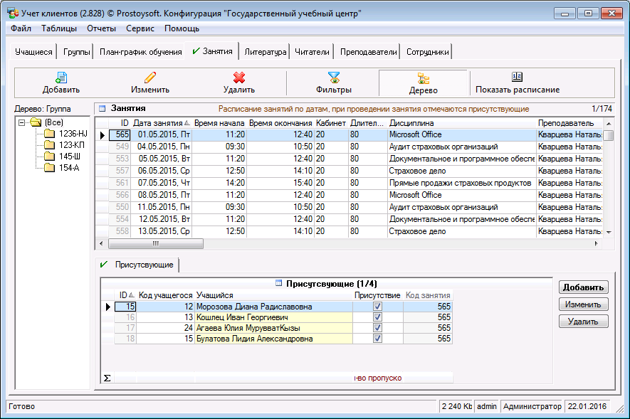
Task: Select group folder 1236-HJ in tree
Action: [73, 134]
